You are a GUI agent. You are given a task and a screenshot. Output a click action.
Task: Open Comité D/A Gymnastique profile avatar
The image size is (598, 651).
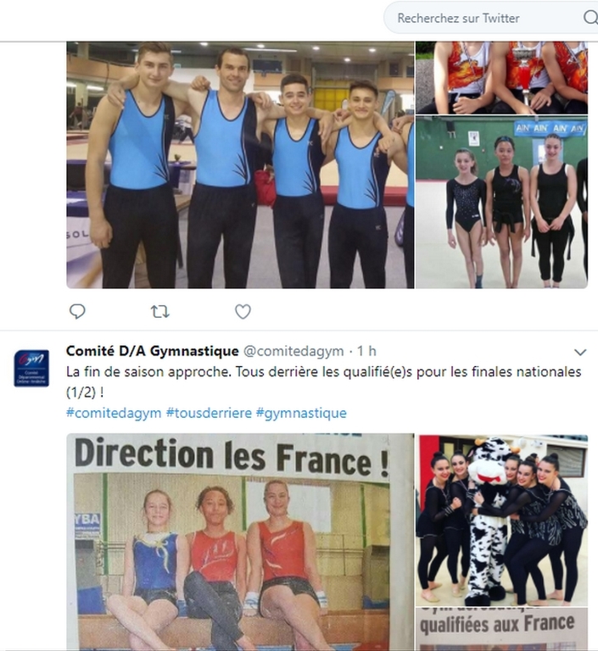[31, 368]
